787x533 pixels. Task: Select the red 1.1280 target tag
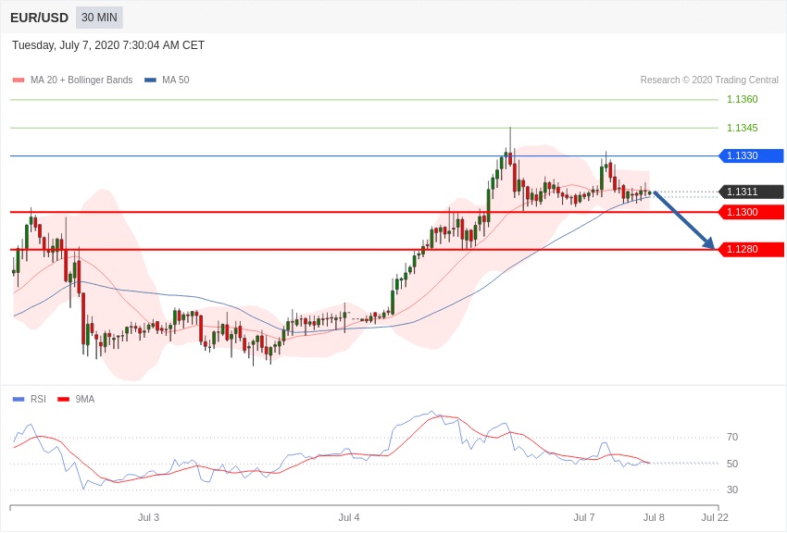point(751,250)
